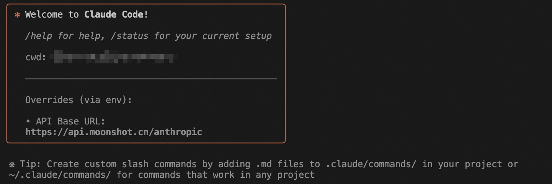Click the ※ tip symbol

12,165
